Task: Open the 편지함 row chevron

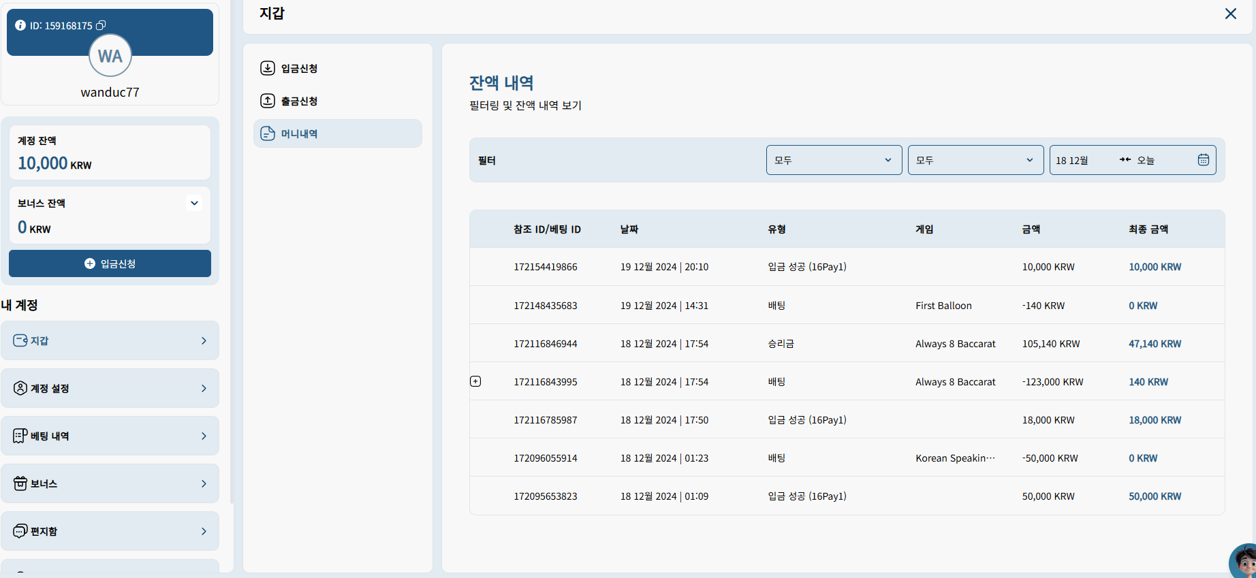Action: 204,531
